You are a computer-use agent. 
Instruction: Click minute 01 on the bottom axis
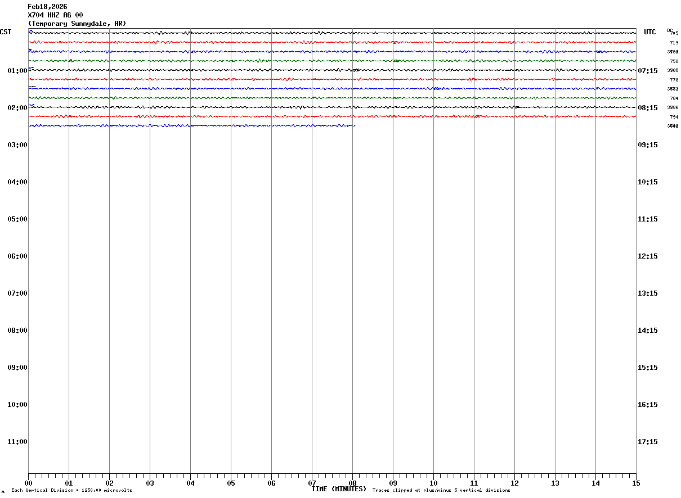[x=69, y=483]
